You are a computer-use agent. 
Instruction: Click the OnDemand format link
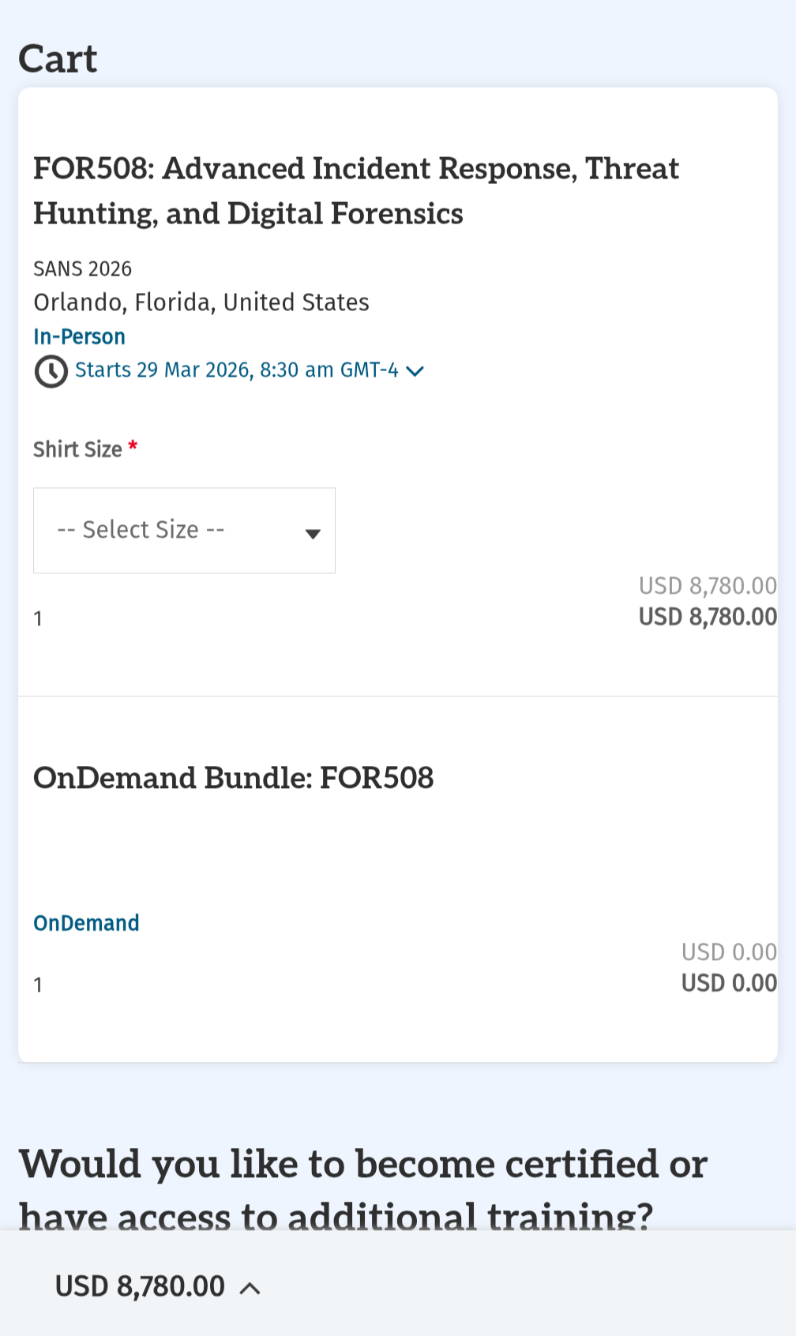point(86,923)
